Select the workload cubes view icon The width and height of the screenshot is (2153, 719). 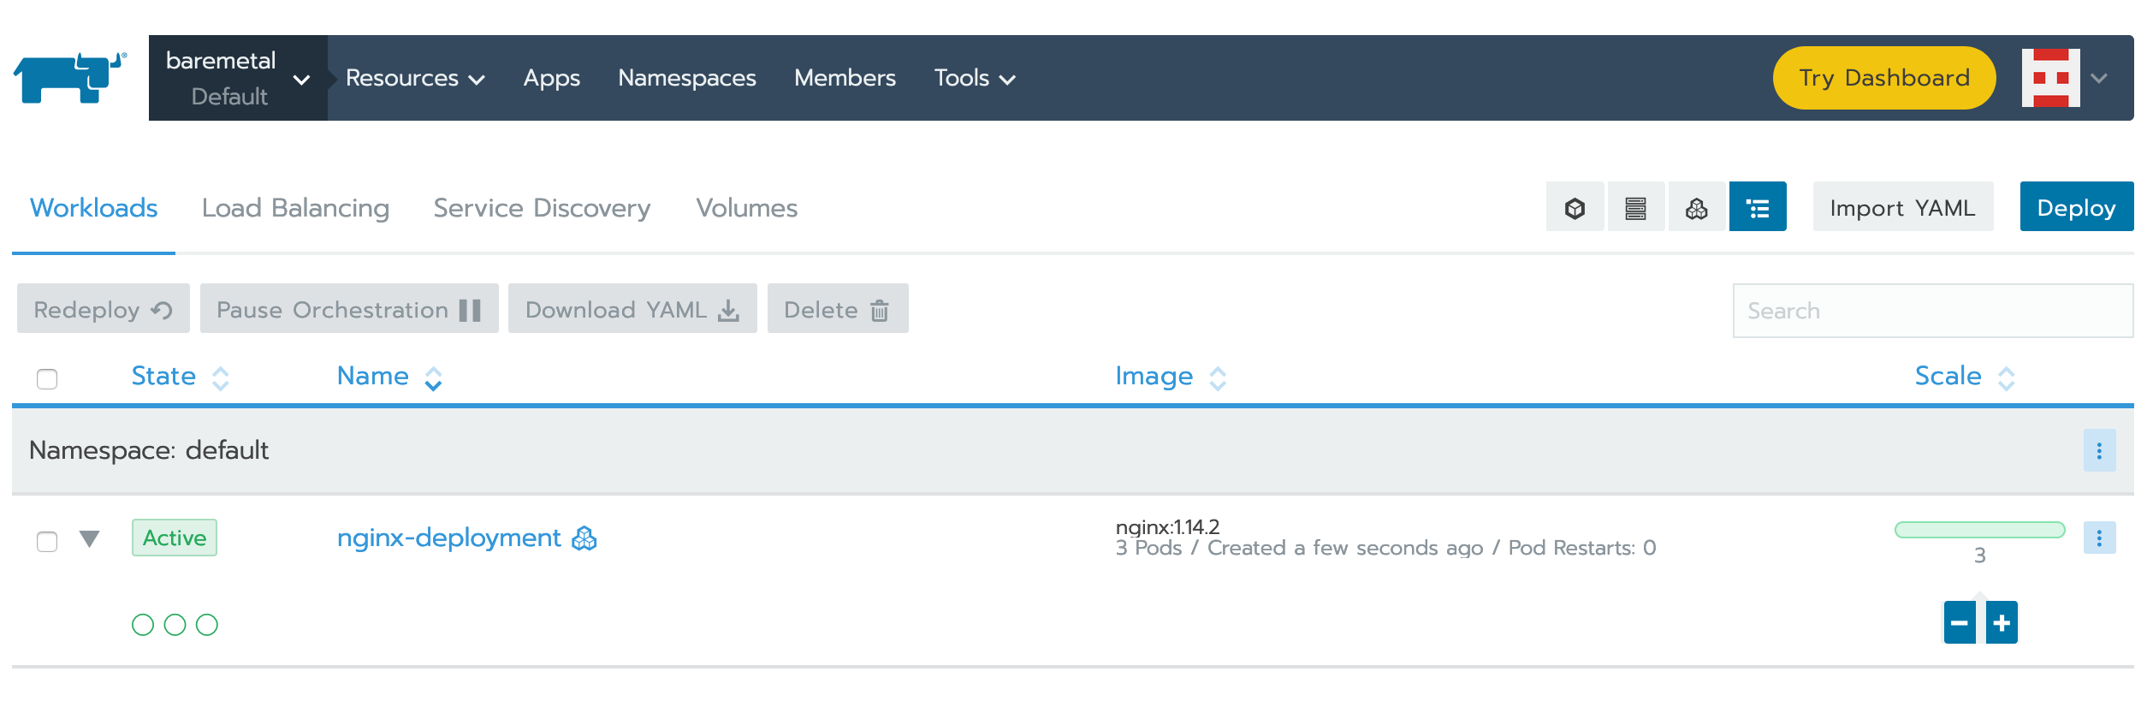1696,207
